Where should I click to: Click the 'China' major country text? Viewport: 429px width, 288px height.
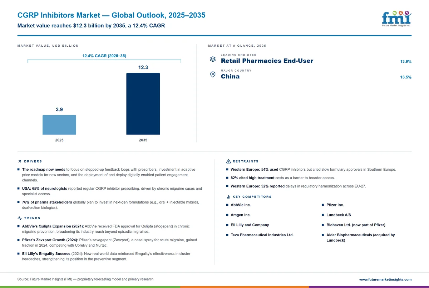230,76
